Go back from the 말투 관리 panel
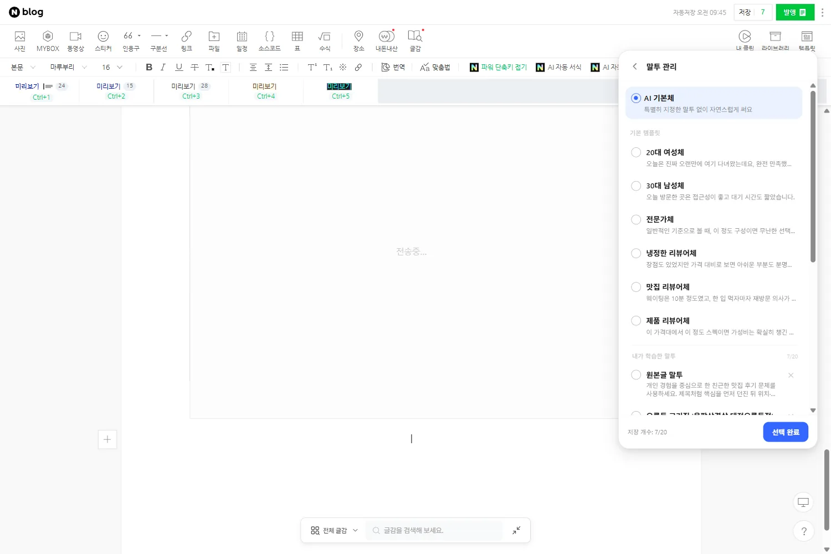Image resolution: width=831 pixels, height=554 pixels. tap(635, 66)
